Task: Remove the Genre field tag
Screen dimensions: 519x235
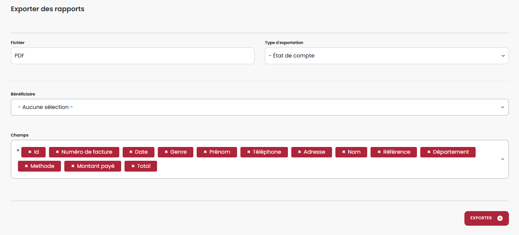Action: (x=166, y=152)
